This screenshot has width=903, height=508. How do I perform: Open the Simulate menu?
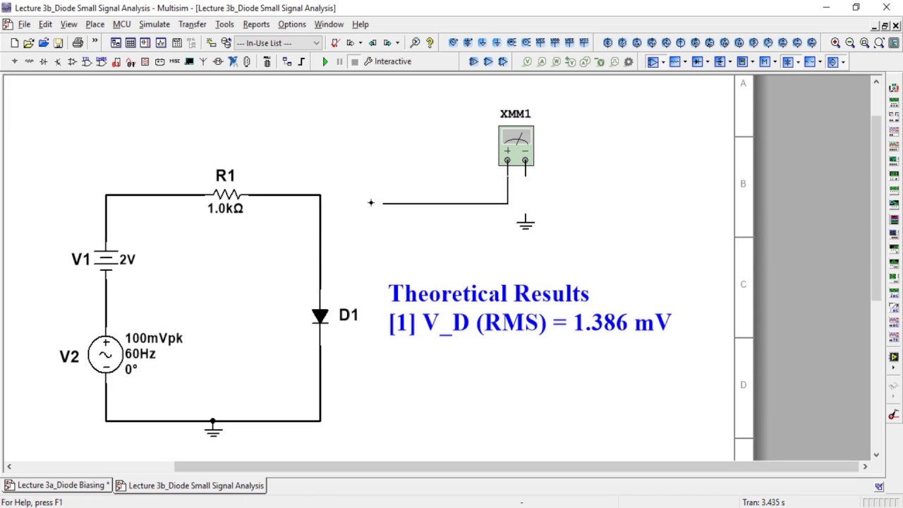(154, 24)
